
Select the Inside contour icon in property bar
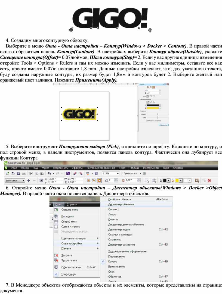click(94, 180)
